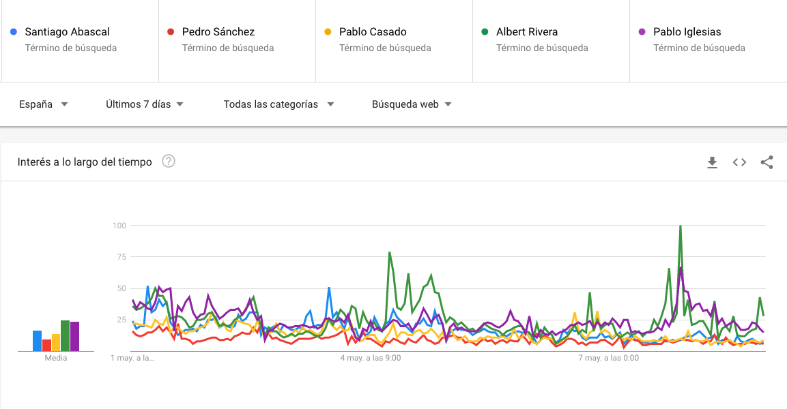Open the help icon beside chart title
Image resolution: width=787 pixels, height=409 pixels.
pyautogui.click(x=169, y=162)
